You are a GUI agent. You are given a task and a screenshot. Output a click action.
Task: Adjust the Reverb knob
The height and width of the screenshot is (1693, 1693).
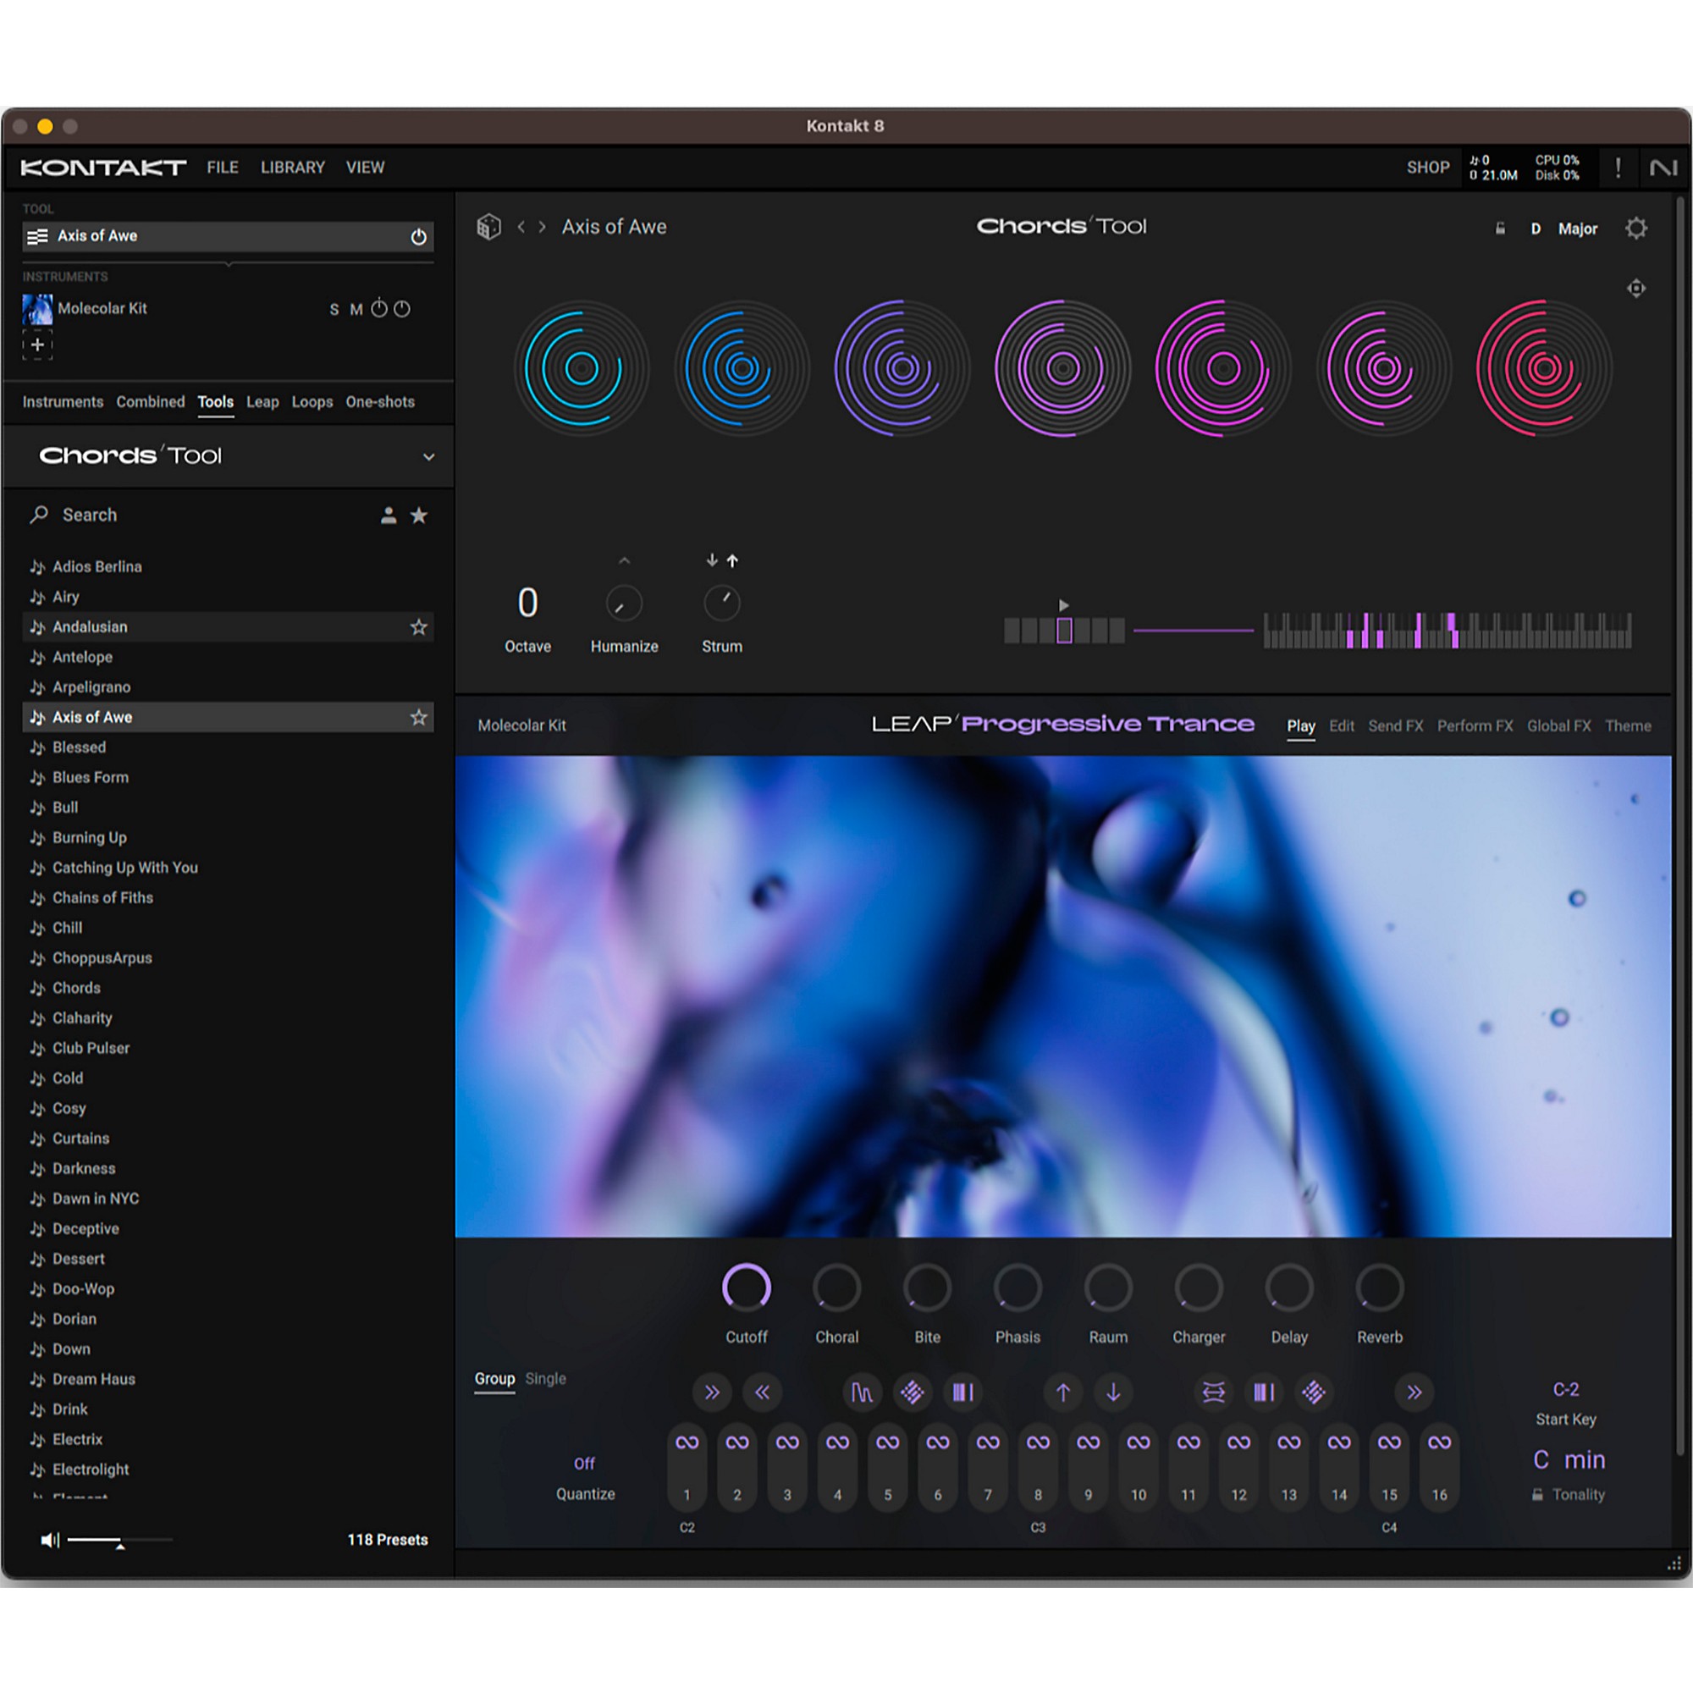[x=1379, y=1288]
